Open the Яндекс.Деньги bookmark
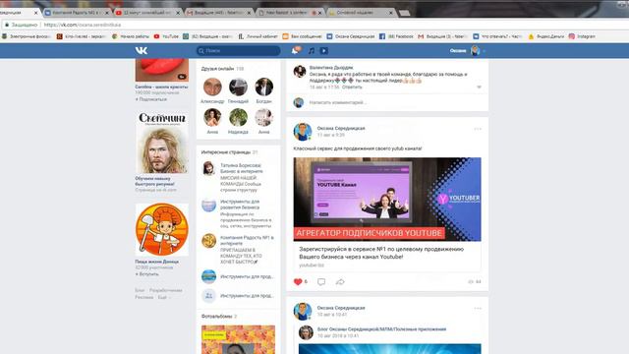Image resolution: width=629 pixels, height=354 pixels. (546, 36)
